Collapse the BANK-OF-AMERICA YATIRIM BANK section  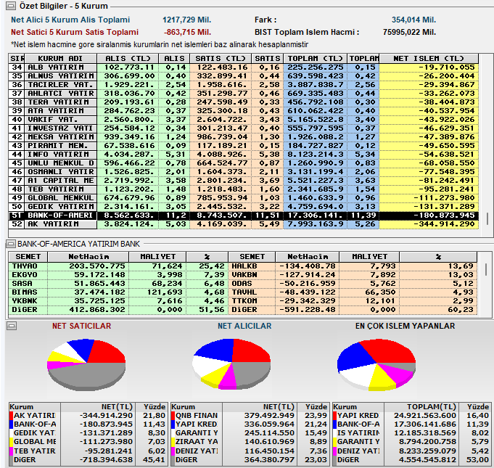pyautogui.click(x=11, y=244)
